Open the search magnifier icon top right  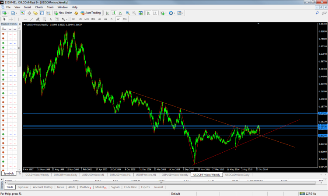coord(318,13)
